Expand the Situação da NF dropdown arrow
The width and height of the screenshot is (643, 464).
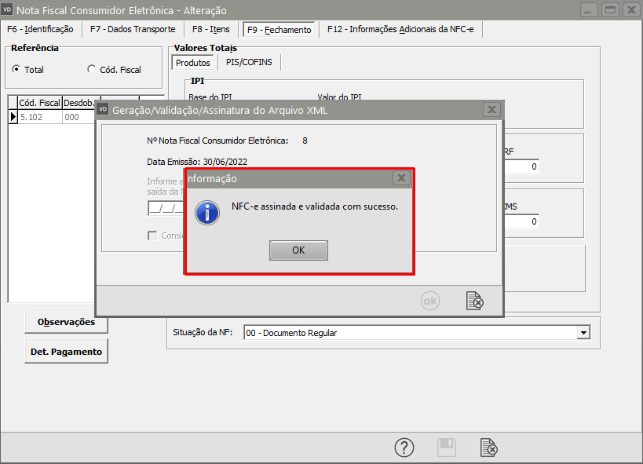pyautogui.click(x=583, y=332)
